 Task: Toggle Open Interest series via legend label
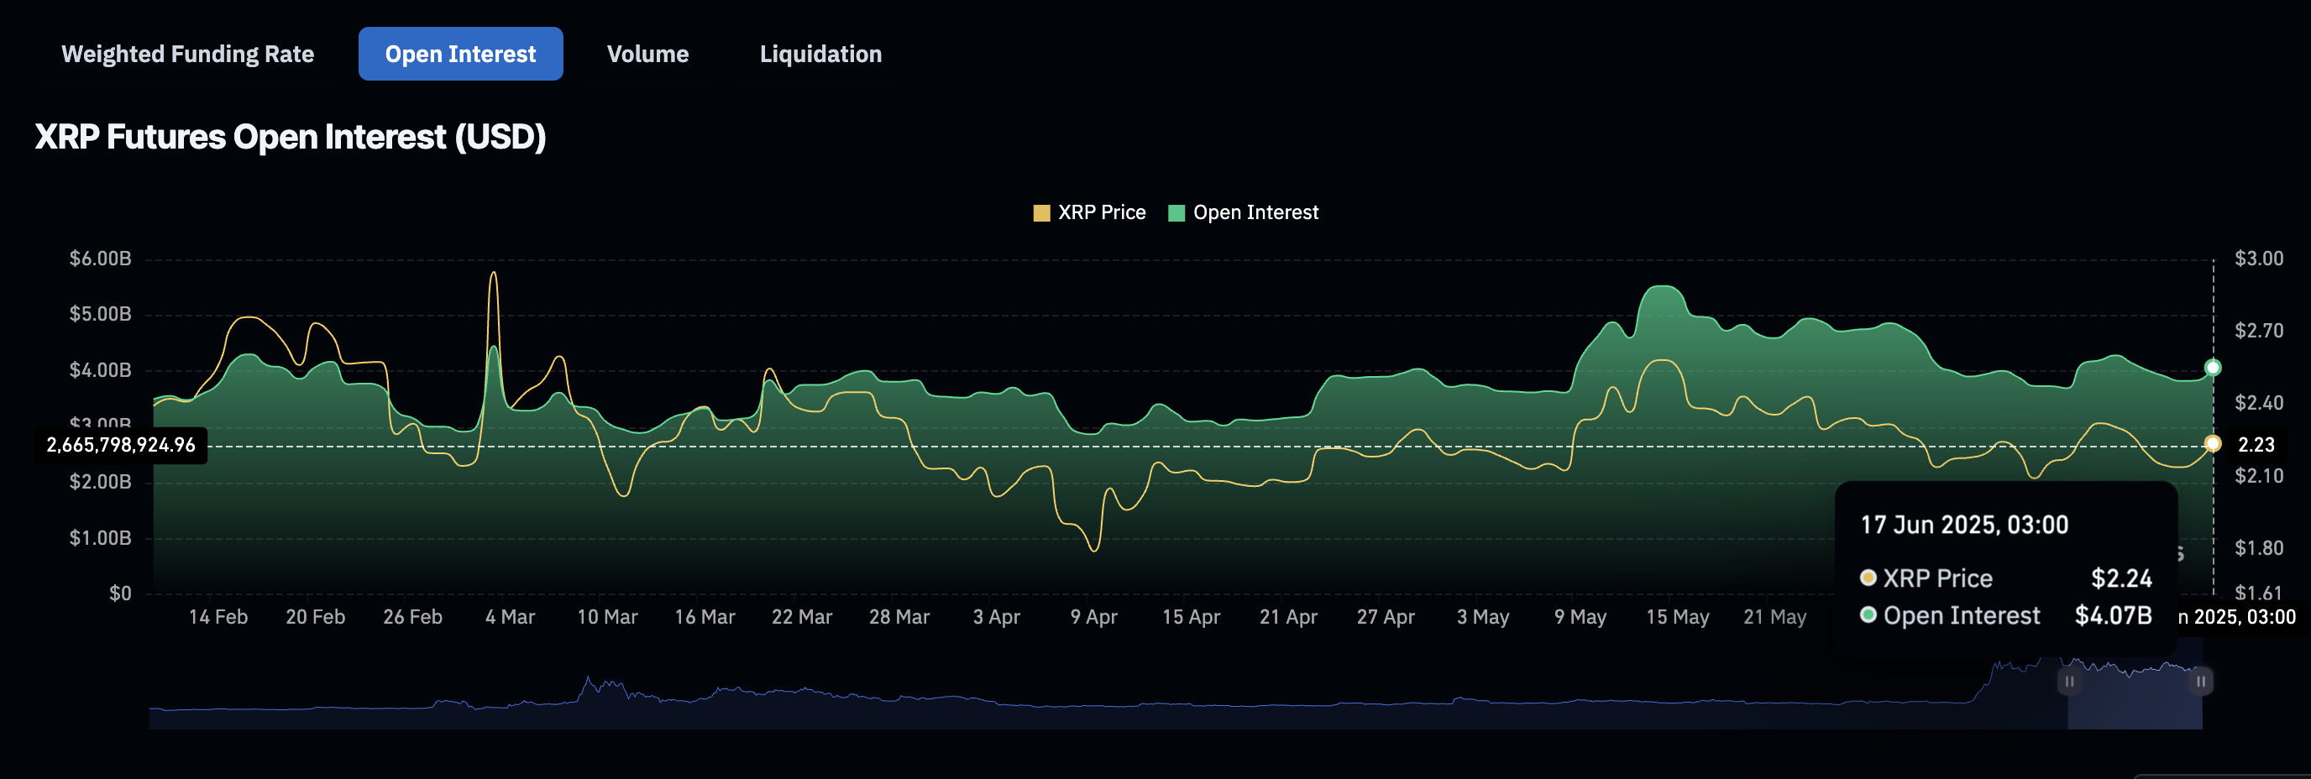pos(1255,212)
